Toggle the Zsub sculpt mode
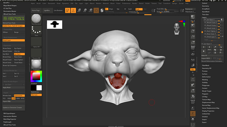Screen dimensions: 227x127 click(x=139, y=9)
